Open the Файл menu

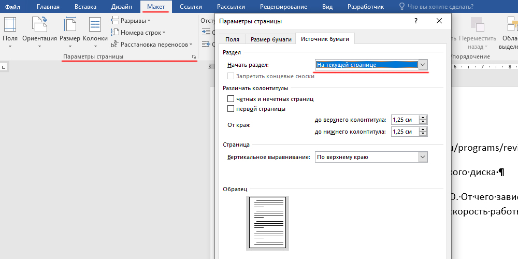tap(13, 7)
